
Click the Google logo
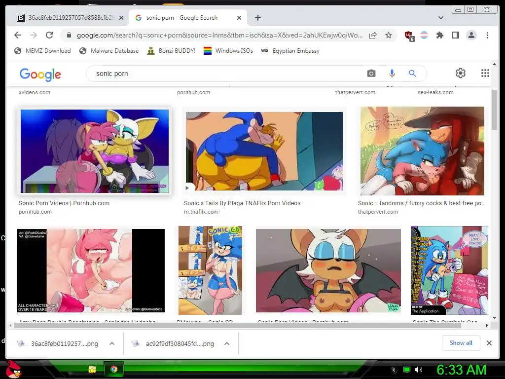point(40,74)
